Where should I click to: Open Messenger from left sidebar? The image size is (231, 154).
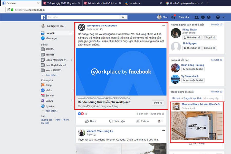pyautogui.click(x=49, y=38)
